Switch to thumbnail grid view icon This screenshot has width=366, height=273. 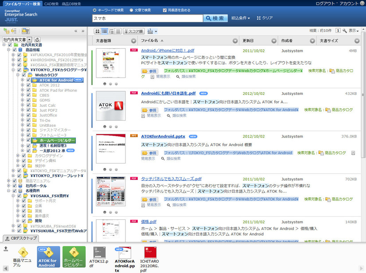point(97,31)
